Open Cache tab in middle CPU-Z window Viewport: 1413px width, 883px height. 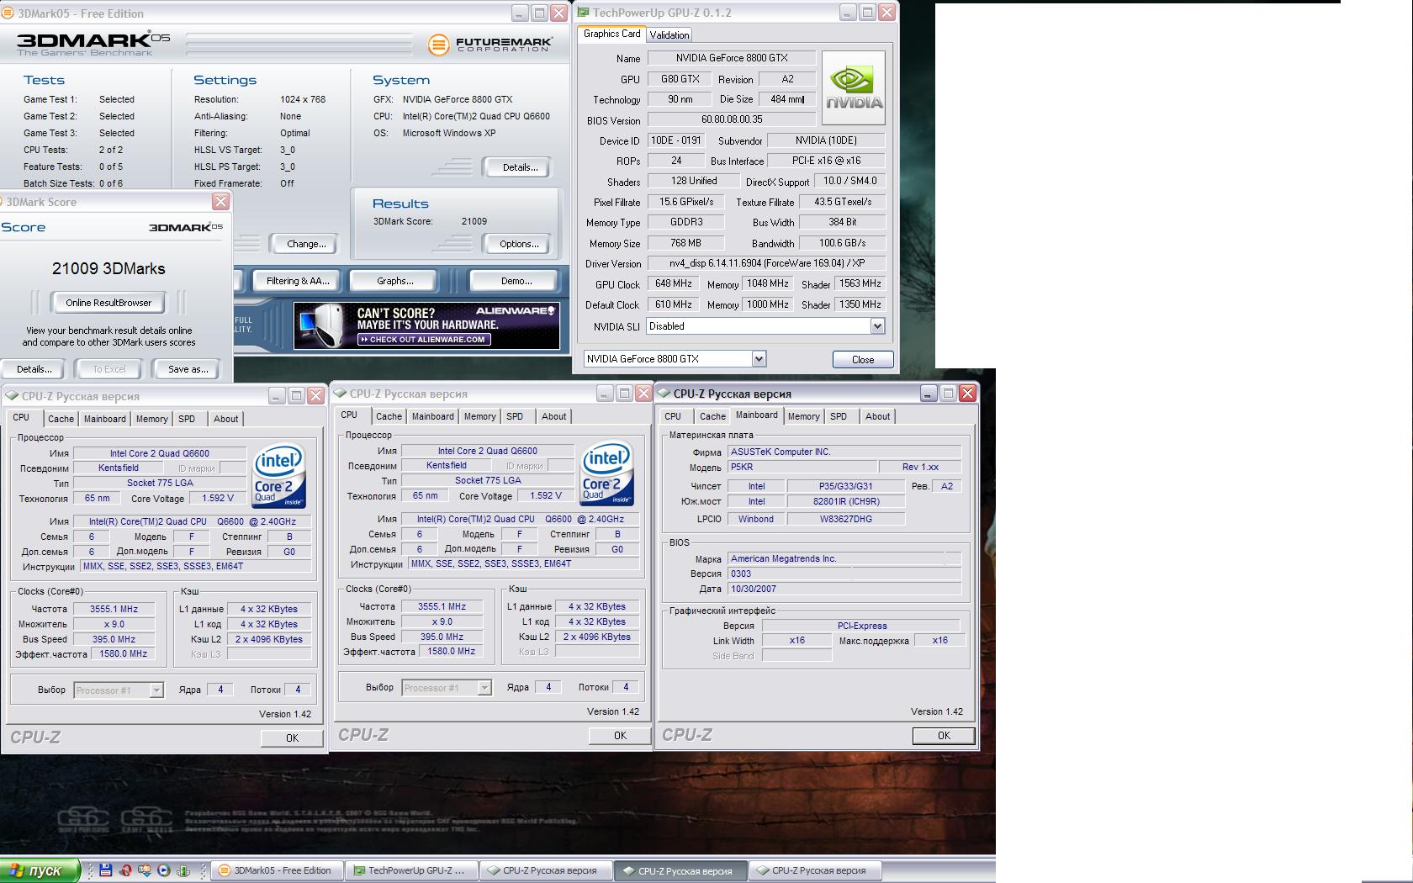click(389, 416)
